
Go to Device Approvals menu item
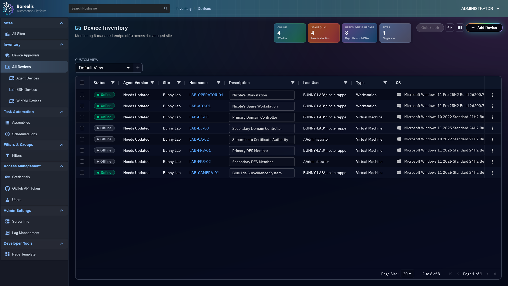coord(25,55)
